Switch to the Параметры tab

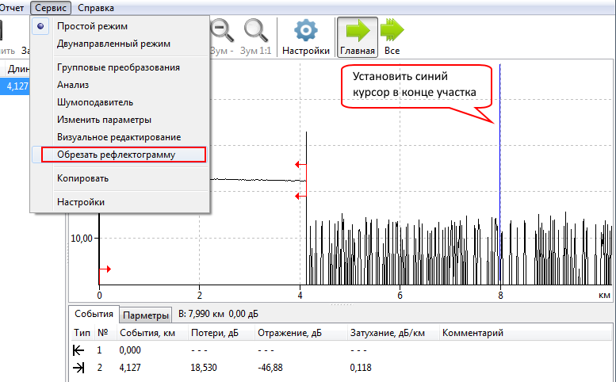(x=147, y=315)
